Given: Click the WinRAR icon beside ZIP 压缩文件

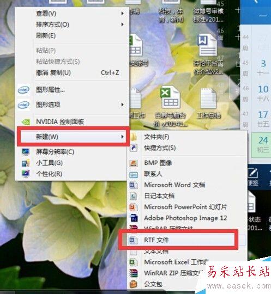Looking at the screenshot, I should (x=134, y=273).
